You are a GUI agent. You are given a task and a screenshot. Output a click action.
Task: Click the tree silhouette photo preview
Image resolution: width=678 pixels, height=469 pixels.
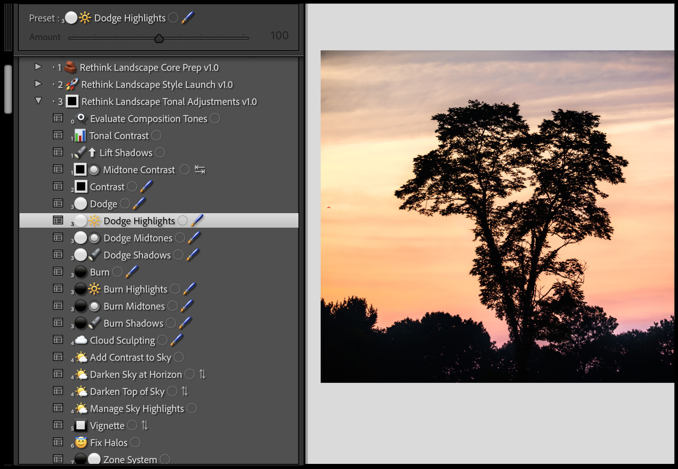point(497,216)
